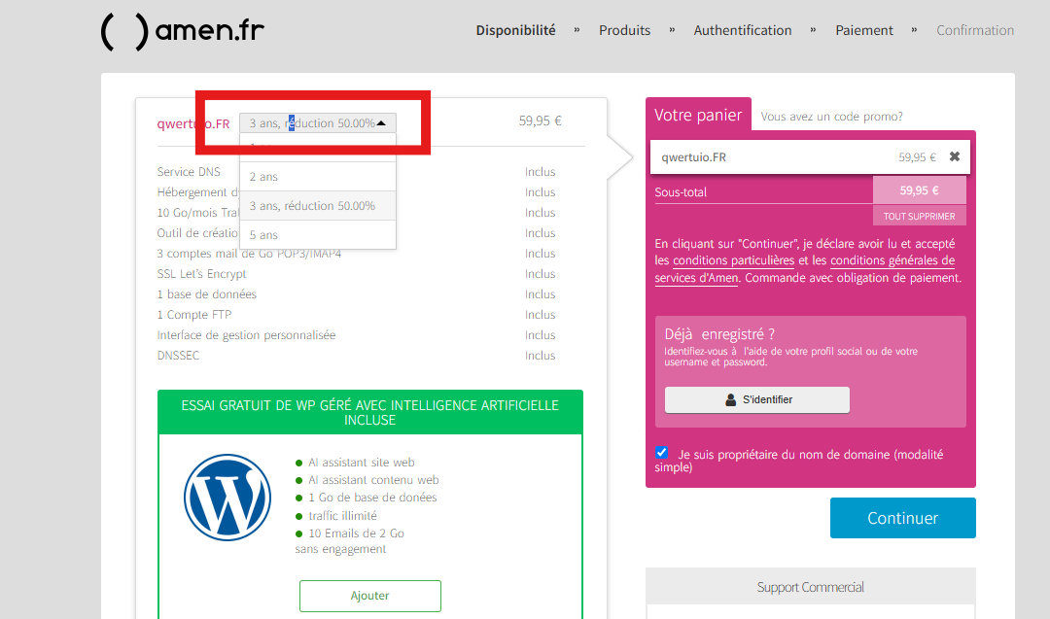This screenshot has height=619, width=1050.
Task: Click the Confirmation step
Action: (974, 30)
